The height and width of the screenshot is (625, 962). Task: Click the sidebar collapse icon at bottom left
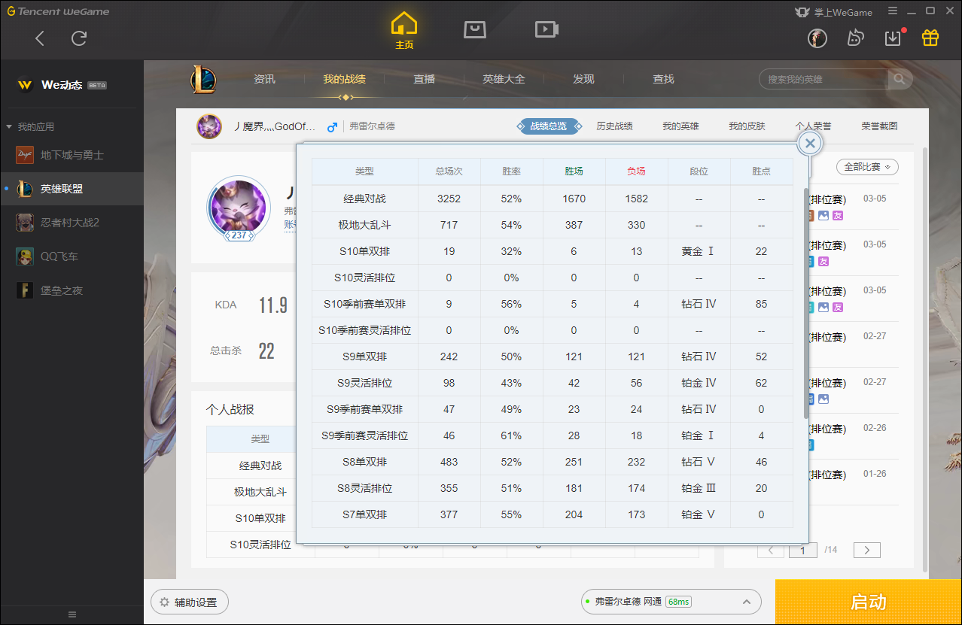click(x=72, y=614)
